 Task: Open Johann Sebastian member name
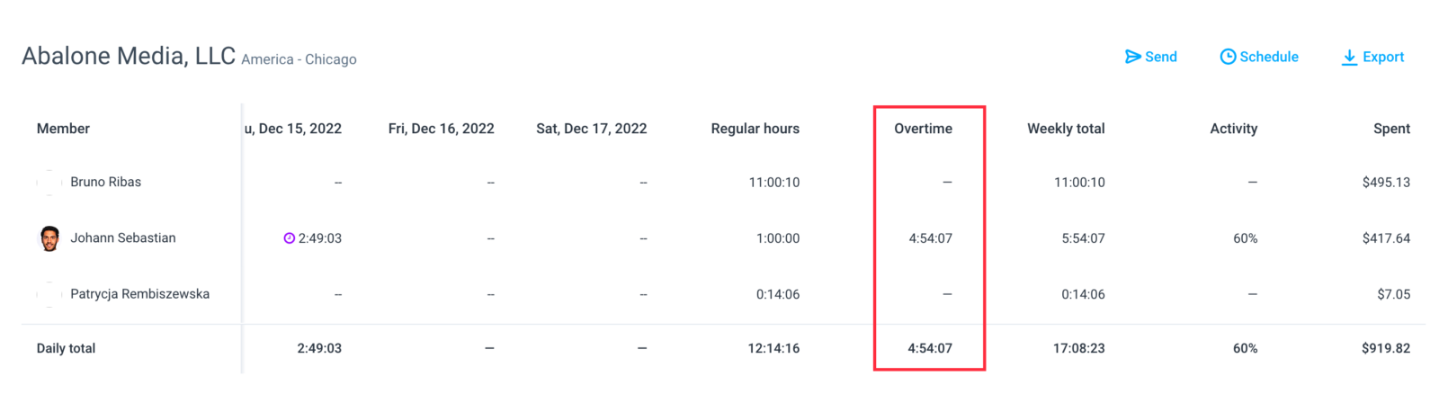[x=123, y=237]
